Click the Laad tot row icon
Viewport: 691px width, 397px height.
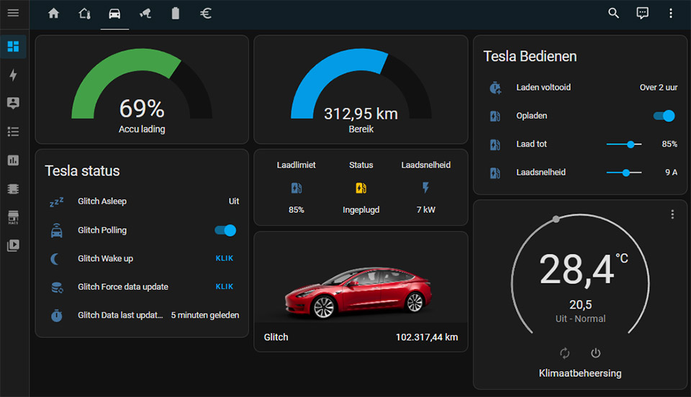click(495, 145)
